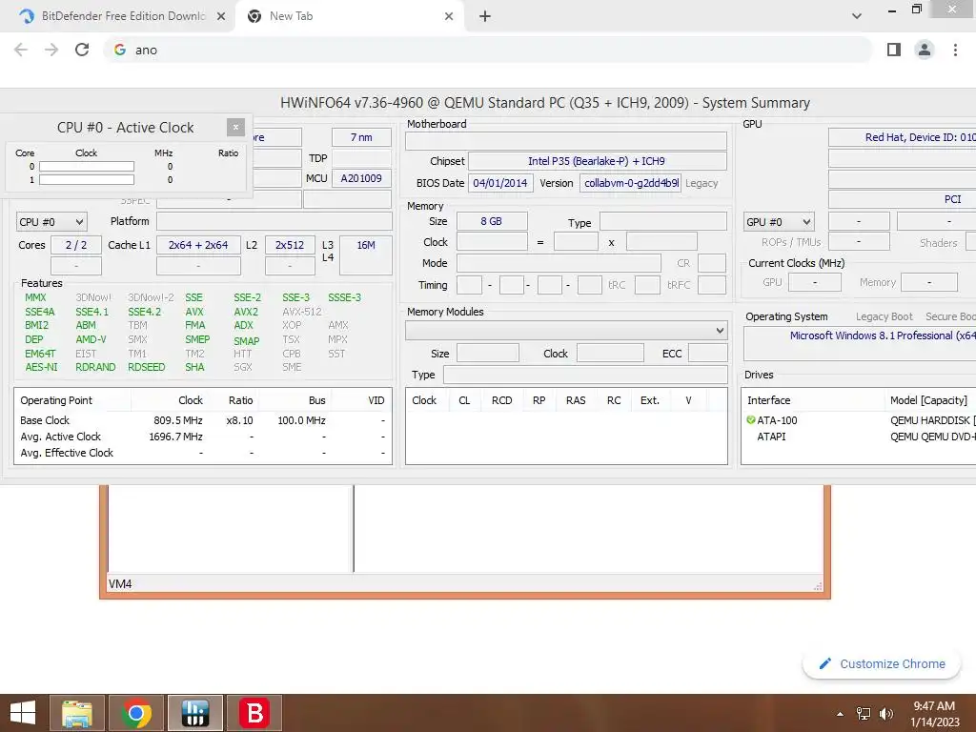Click the BIOS Date field 04/01/2014
This screenshot has height=732, width=976.
click(x=499, y=183)
